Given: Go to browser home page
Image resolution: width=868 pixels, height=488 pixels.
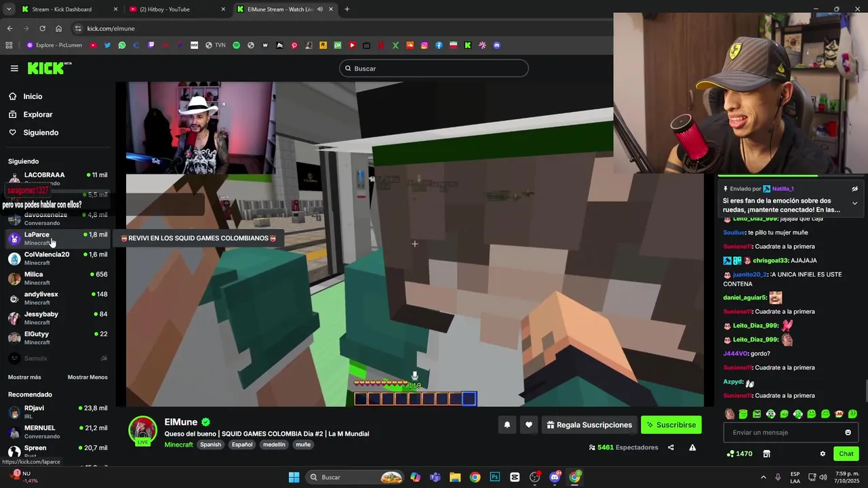Looking at the screenshot, I should [58, 28].
